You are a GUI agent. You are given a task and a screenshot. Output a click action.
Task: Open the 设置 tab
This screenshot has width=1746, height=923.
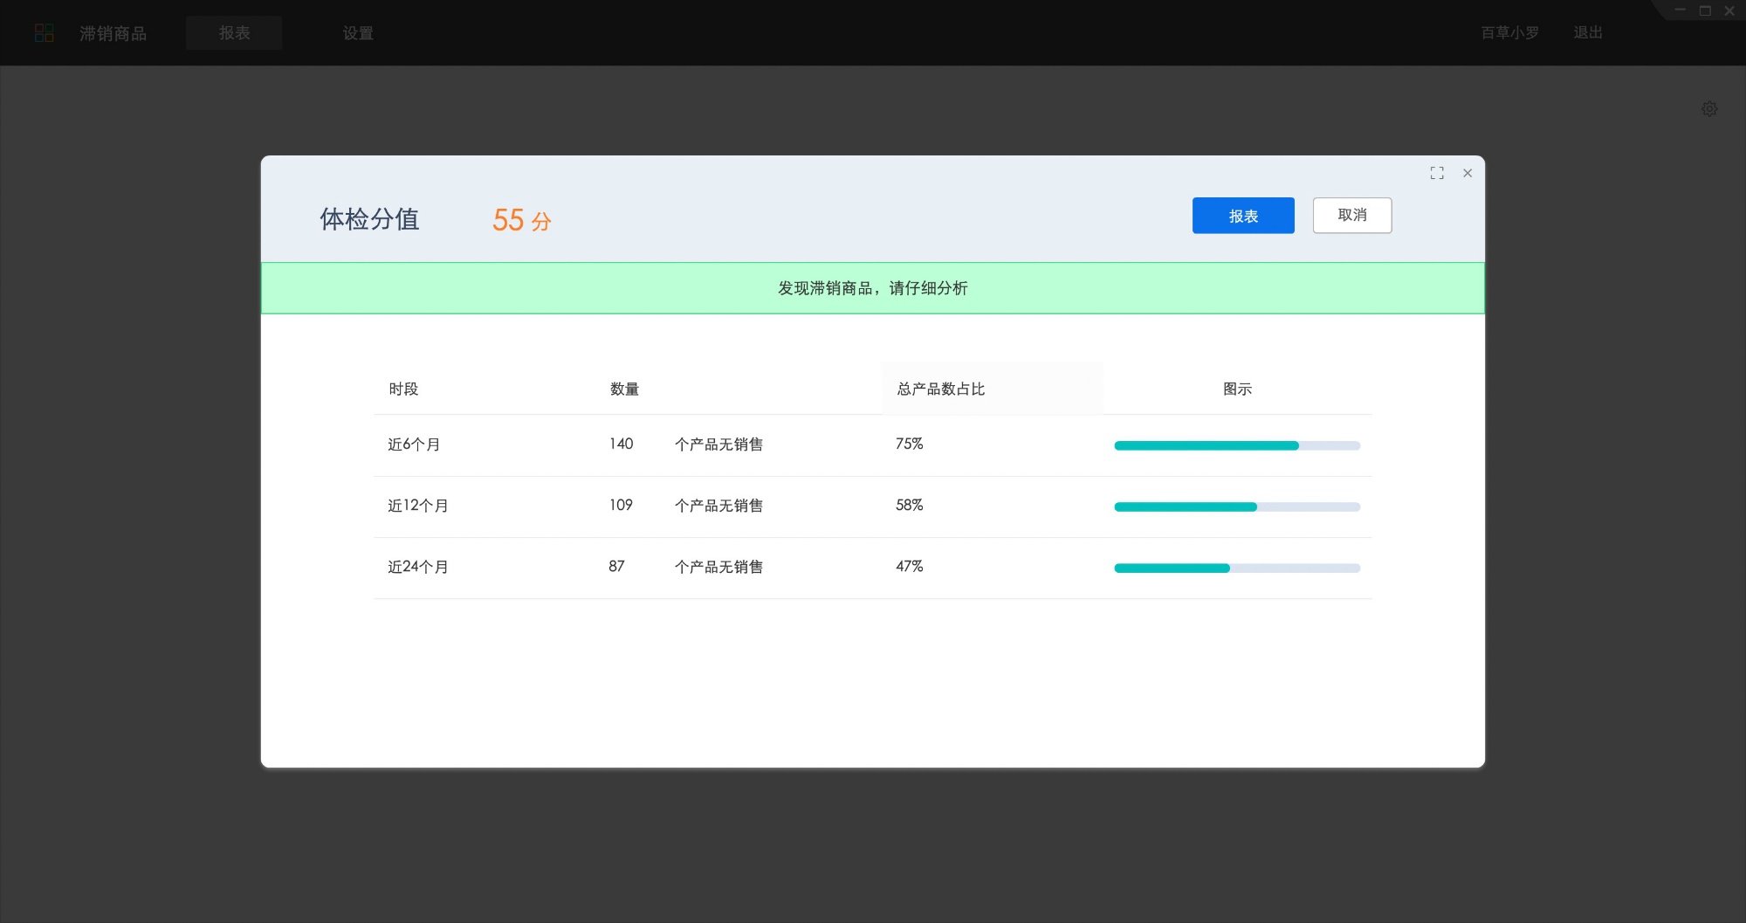coord(358,33)
